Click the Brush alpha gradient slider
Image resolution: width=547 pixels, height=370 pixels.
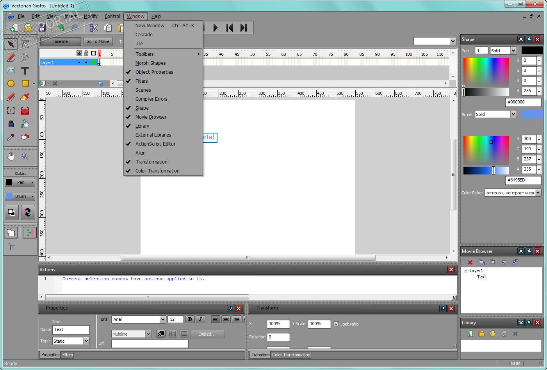486,170
